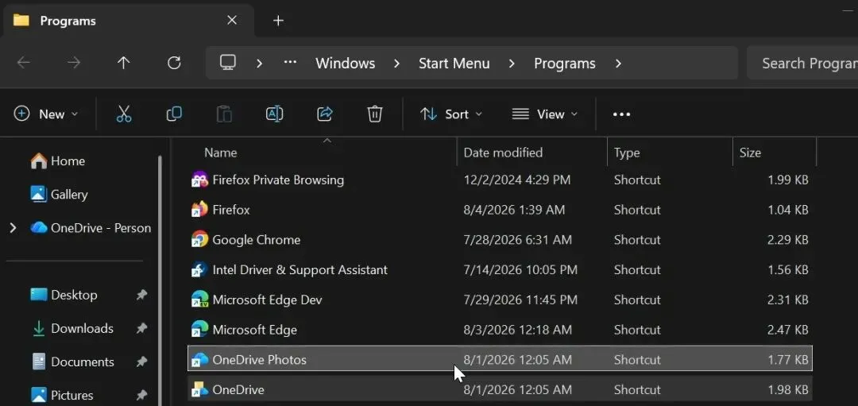The height and width of the screenshot is (406, 858).
Task: Expand chevron after Windows breadcrumb
Action: pos(396,64)
